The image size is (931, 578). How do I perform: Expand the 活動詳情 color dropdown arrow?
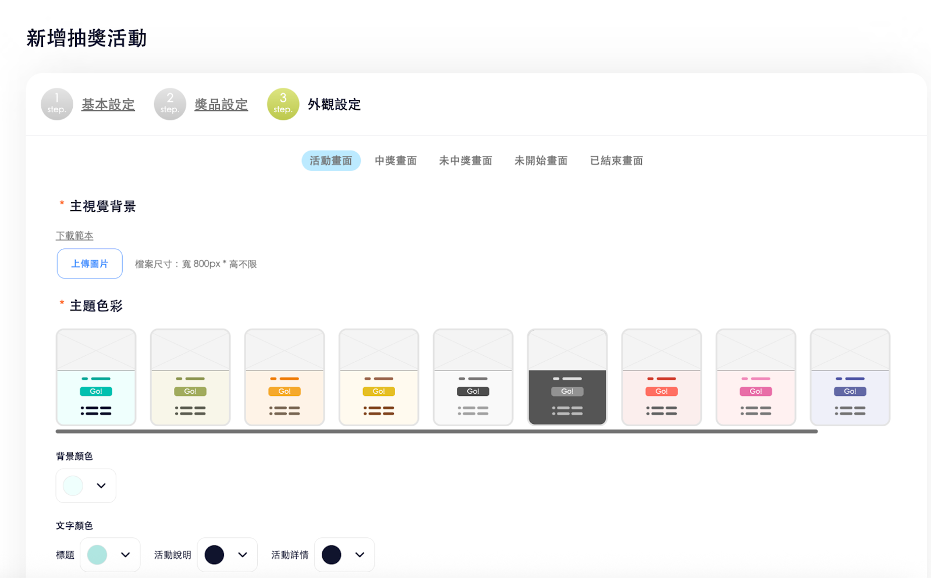(x=360, y=555)
